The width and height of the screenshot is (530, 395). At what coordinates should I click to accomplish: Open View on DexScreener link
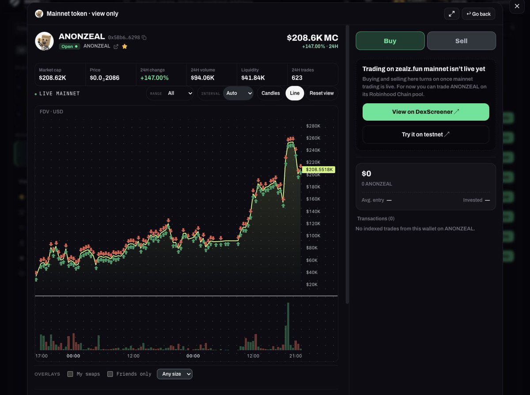pos(426,112)
